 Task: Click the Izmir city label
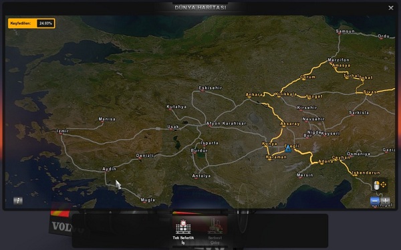pyautogui.click(x=63, y=131)
